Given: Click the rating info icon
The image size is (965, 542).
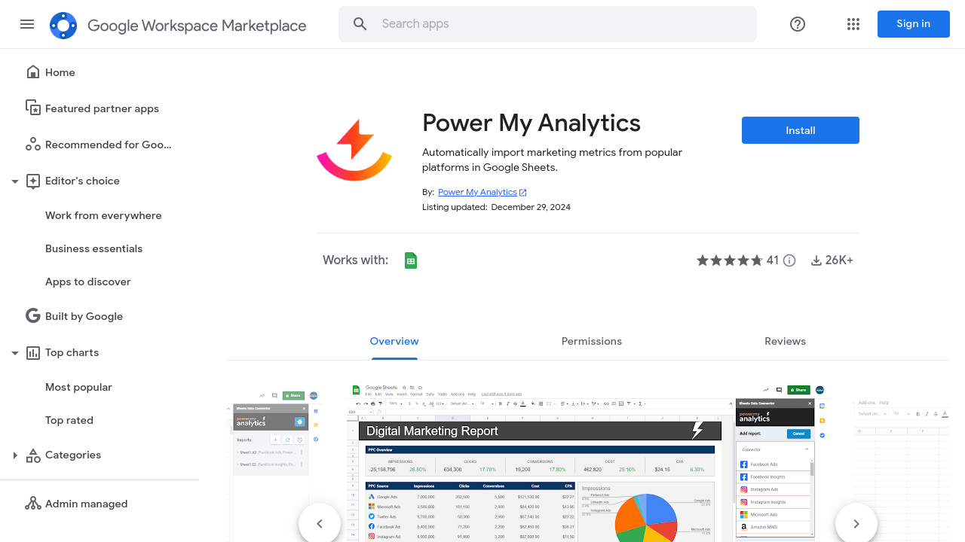Looking at the screenshot, I should click(x=789, y=260).
